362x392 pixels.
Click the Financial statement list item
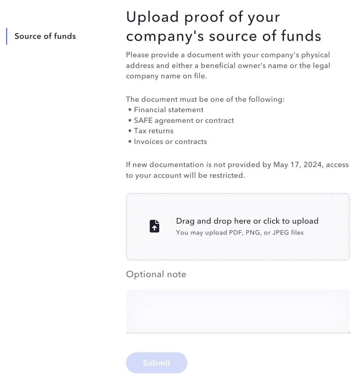pos(169,110)
